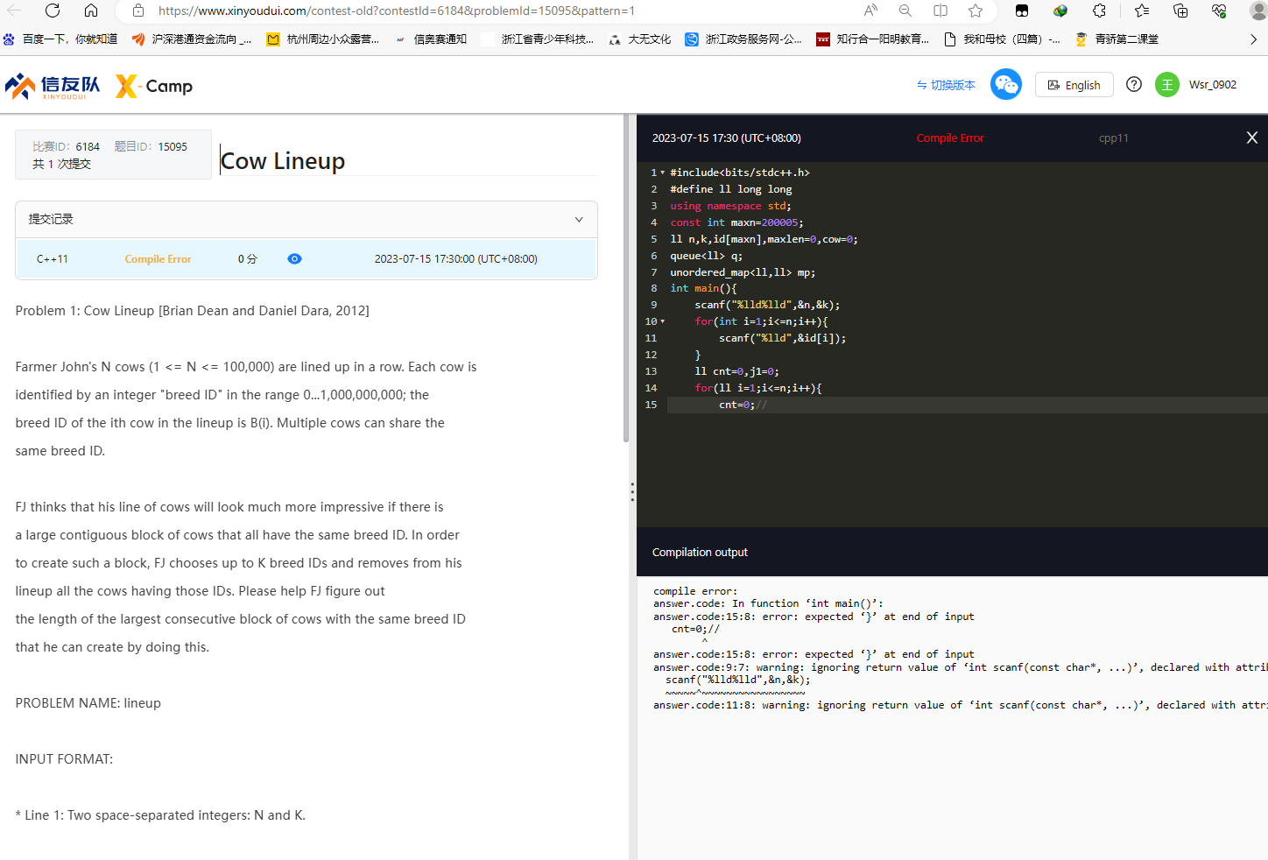The image size is (1268, 860).
Task: View submission with the eye icon
Action: click(x=294, y=259)
